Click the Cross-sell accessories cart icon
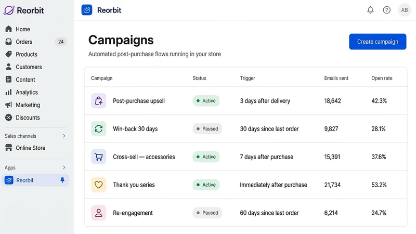 (x=98, y=157)
